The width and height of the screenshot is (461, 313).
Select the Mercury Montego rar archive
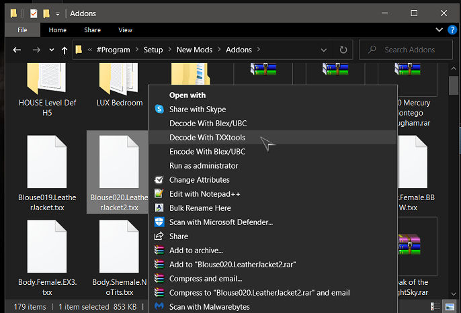(414, 95)
